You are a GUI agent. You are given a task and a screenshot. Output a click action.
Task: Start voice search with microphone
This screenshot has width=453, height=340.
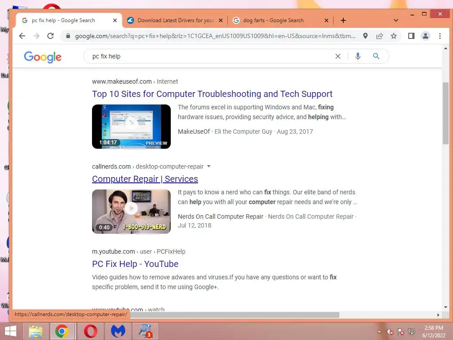click(x=357, y=56)
